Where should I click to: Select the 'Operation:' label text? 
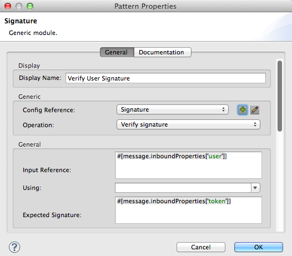[38, 125]
